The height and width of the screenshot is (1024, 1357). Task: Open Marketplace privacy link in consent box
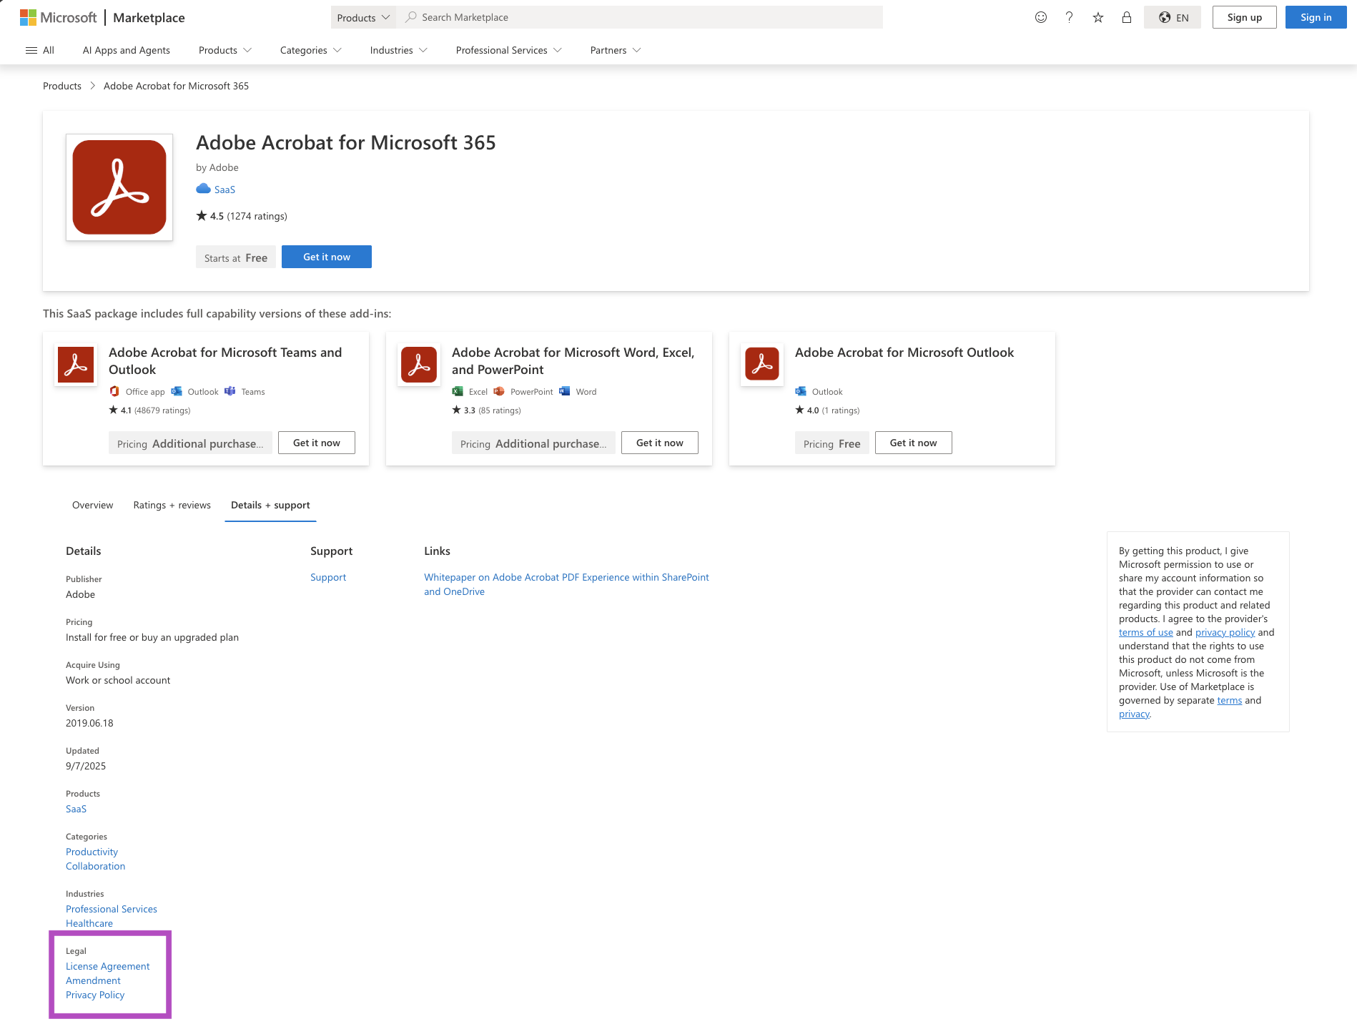tap(1135, 714)
